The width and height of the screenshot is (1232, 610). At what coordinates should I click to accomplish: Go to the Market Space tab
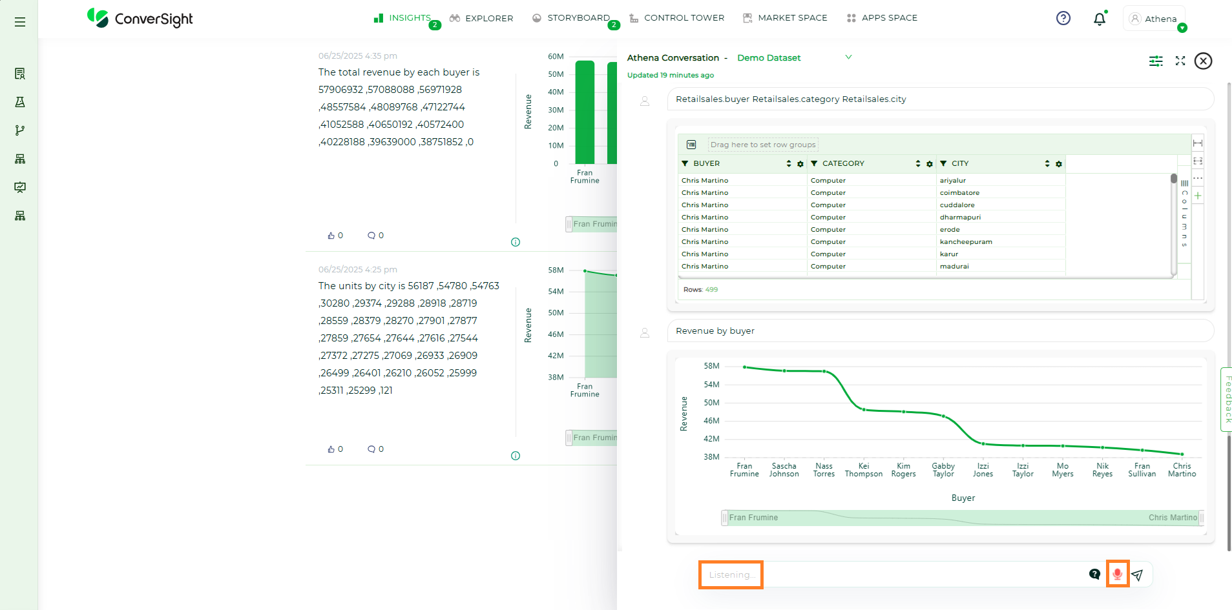pos(785,18)
